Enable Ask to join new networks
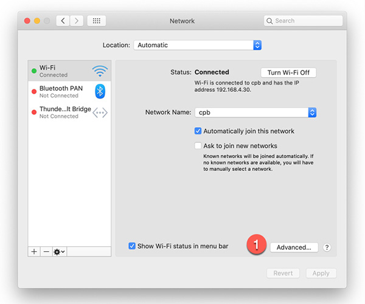365x304 pixels. coord(198,146)
